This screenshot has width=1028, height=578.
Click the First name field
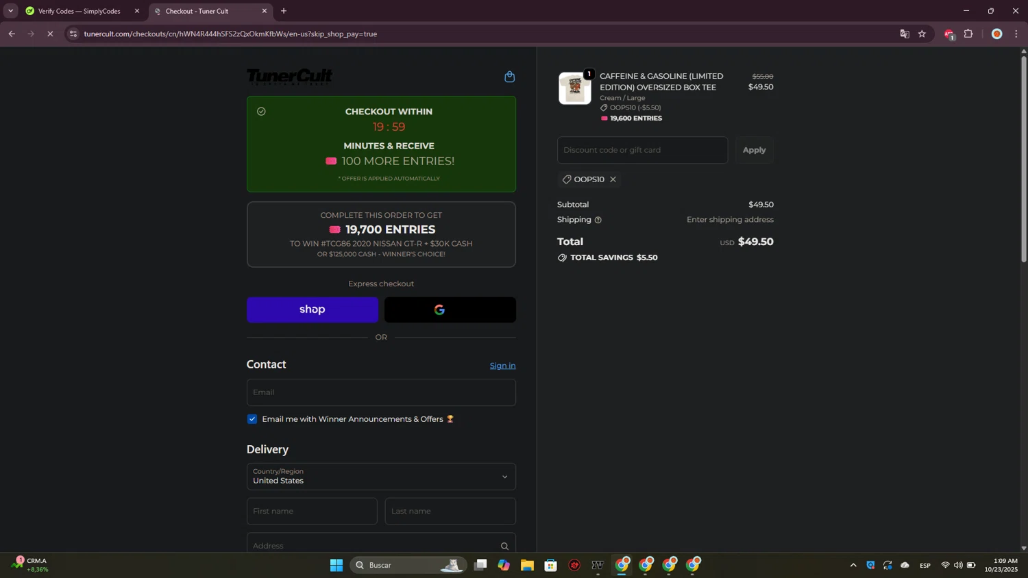(x=312, y=512)
